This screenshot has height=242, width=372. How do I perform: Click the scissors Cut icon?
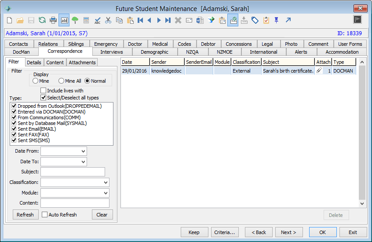coord(108,20)
